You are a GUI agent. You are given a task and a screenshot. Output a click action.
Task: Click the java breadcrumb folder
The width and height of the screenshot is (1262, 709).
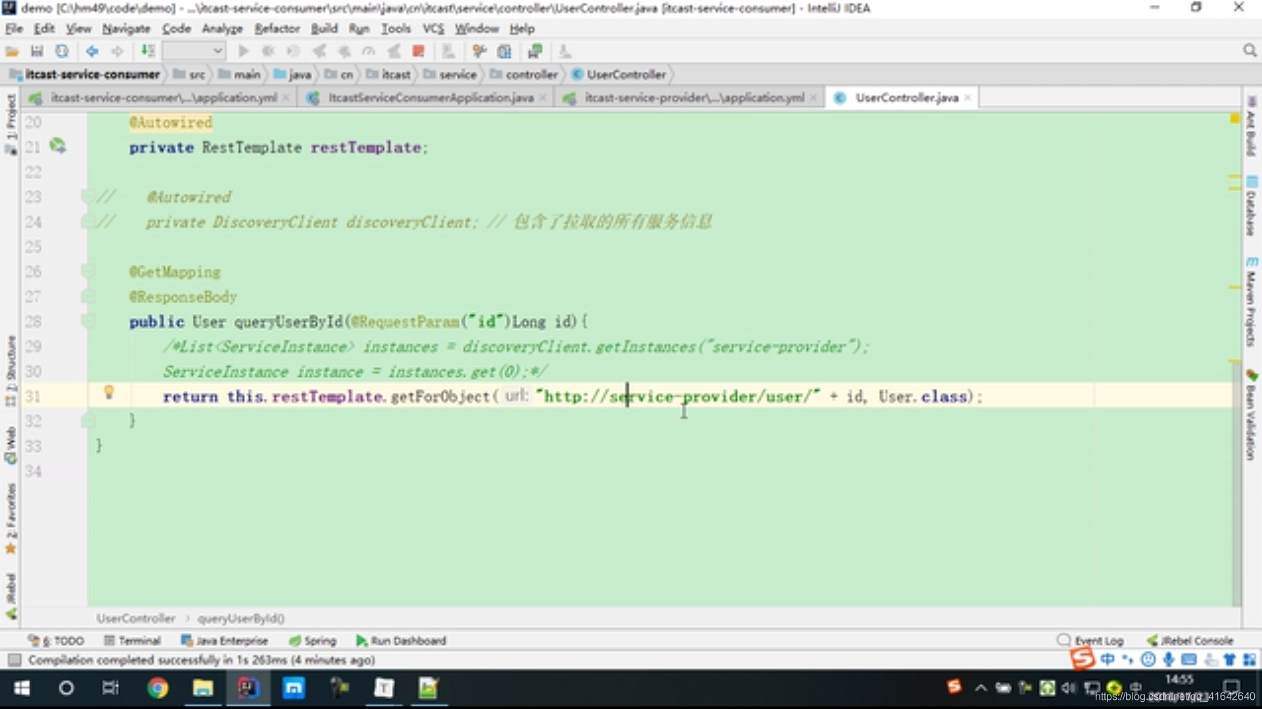click(x=292, y=75)
